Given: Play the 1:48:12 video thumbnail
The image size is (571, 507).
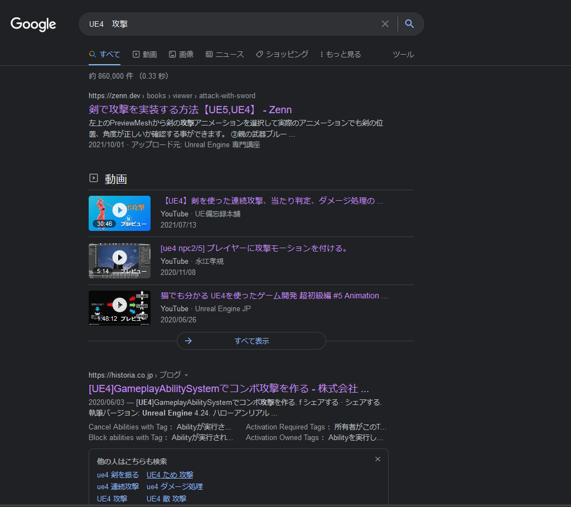Looking at the screenshot, I should pyautogui.click(x=119, y=308).
